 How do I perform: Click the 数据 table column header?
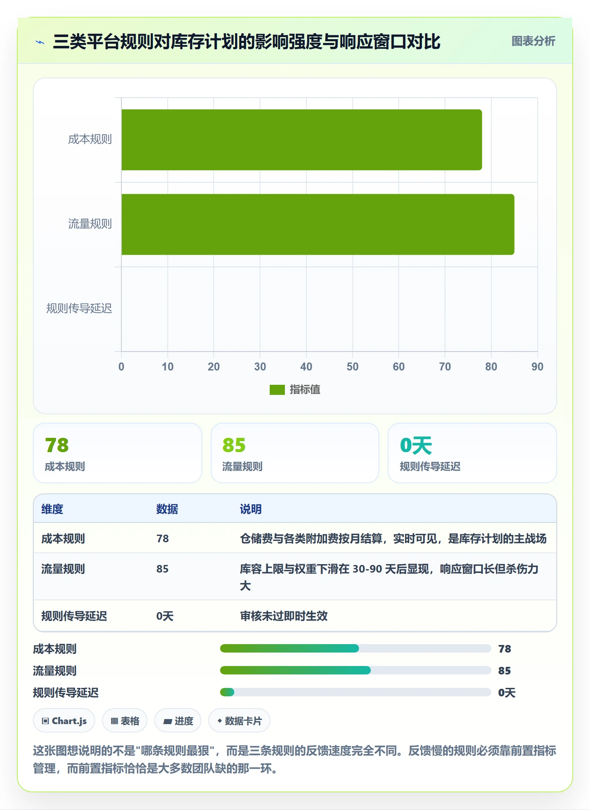(167, 509)
